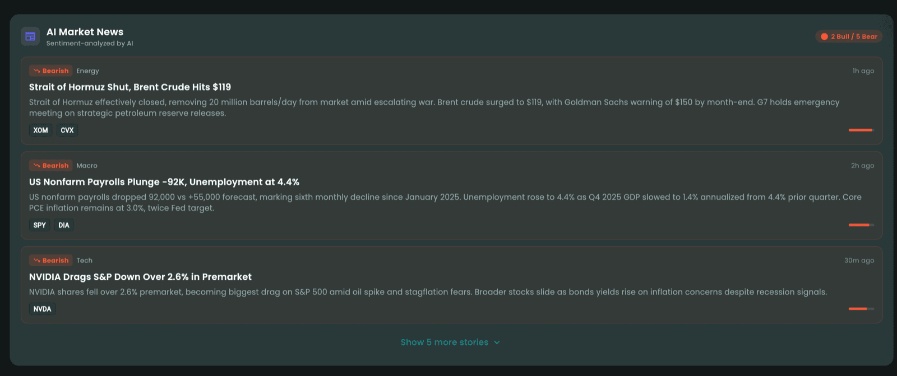Click sentiment strength bar on NVIDIA story

[861, 309]
